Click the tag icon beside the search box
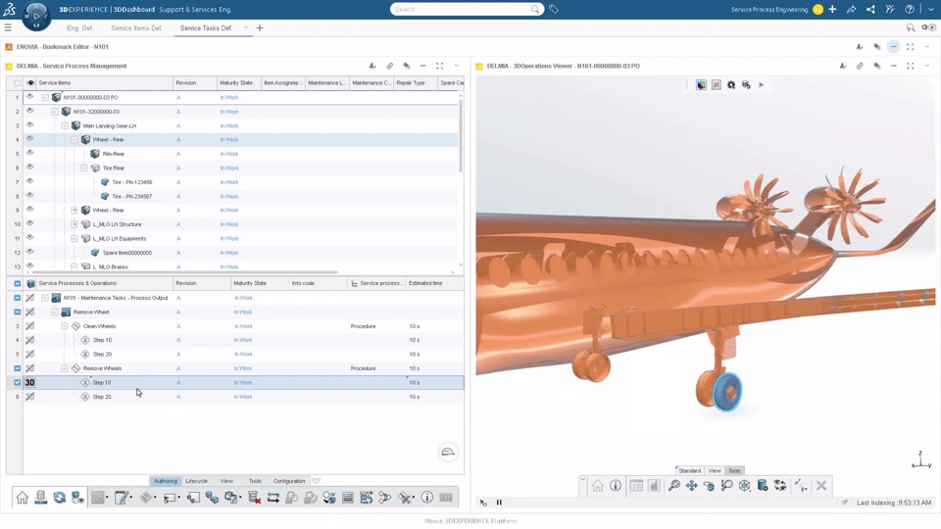The image size is (941, 529). pos(554,9)
